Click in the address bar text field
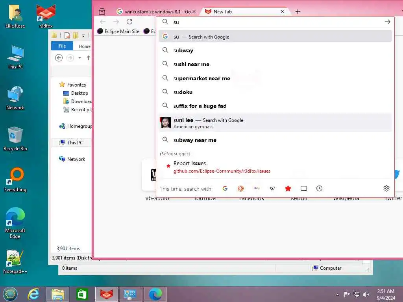The height and width of the screenshot is (302, 403). pos(277,22)
